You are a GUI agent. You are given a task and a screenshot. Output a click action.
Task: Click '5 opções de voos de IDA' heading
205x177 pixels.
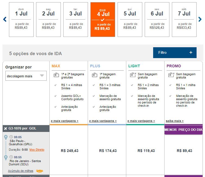click(35, 53)
